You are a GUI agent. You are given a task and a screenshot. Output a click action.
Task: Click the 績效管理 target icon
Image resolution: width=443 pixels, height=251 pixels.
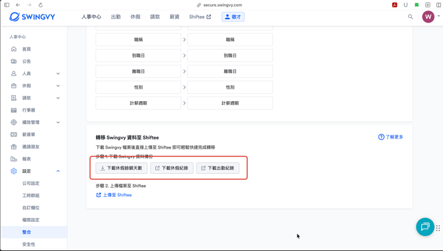pos(14,122)
